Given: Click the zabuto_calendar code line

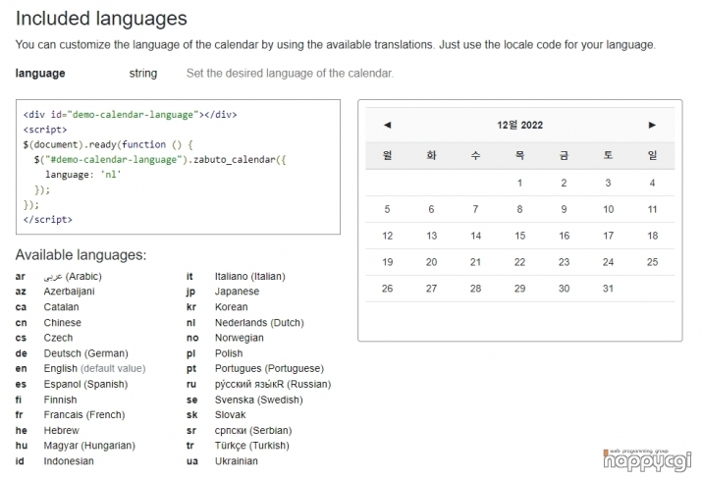Looking at the screenshot, I should point(160,160).
